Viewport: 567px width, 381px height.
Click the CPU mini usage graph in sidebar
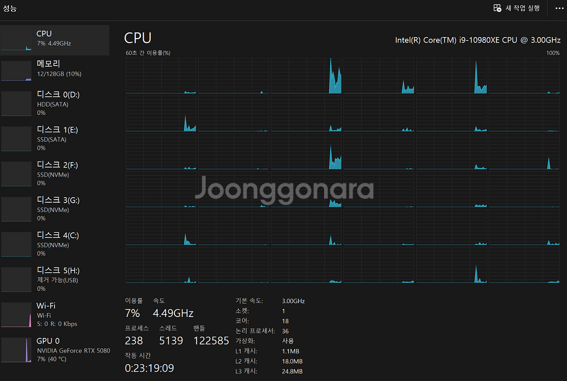point(16,40)
